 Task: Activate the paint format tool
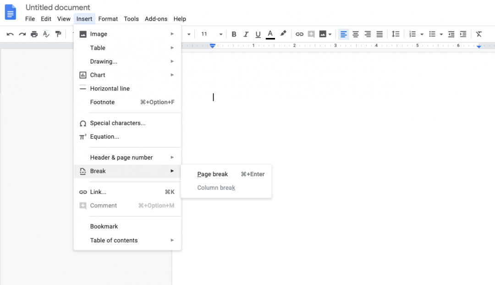(x=58, y=34)
